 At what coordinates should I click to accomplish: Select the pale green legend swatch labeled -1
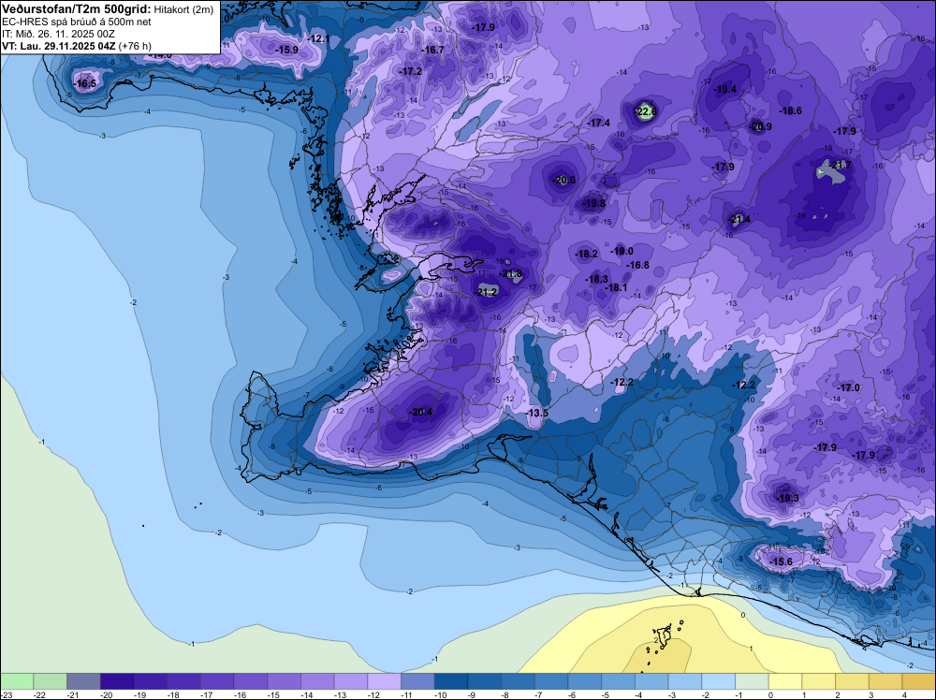pyautogui.click(x=753, y=681)
